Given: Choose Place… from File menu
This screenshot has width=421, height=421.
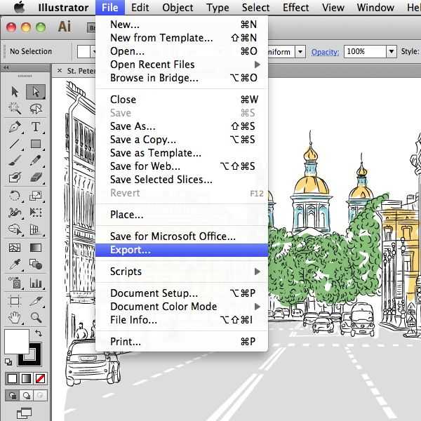Looking at the screenshot, I should 182,215.
